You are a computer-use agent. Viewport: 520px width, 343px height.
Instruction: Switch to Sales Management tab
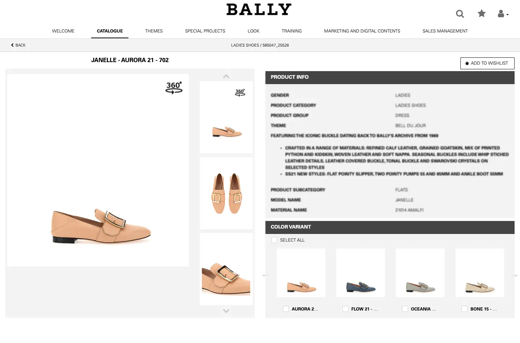pyautogui.click(x=445, y=31)
